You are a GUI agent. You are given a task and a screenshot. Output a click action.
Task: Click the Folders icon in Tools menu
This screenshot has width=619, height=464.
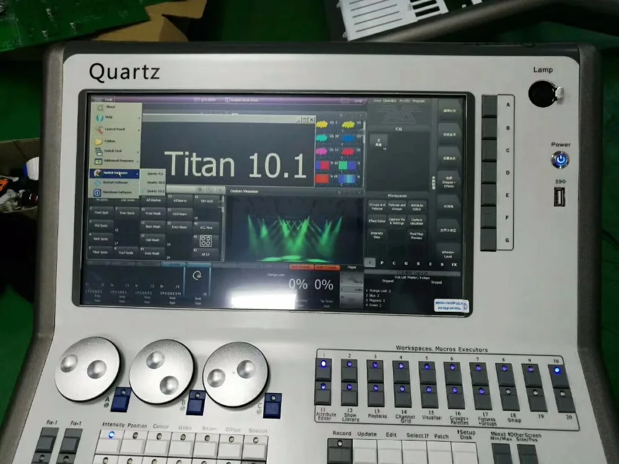pyautogui.click(x=98, y=141)
